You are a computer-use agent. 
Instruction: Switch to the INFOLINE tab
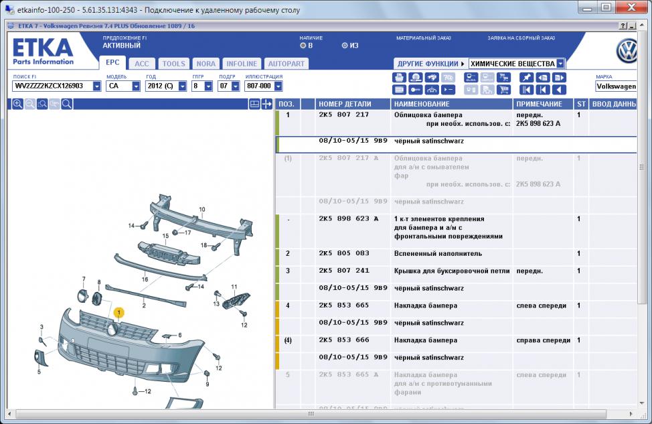coord(242,64)
